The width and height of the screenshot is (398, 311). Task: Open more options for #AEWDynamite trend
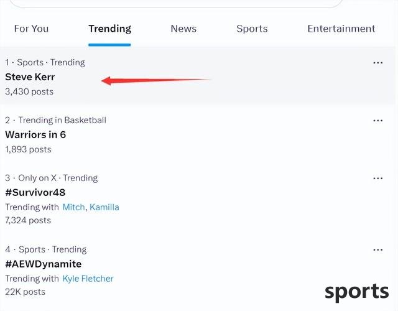click(377, 250)
